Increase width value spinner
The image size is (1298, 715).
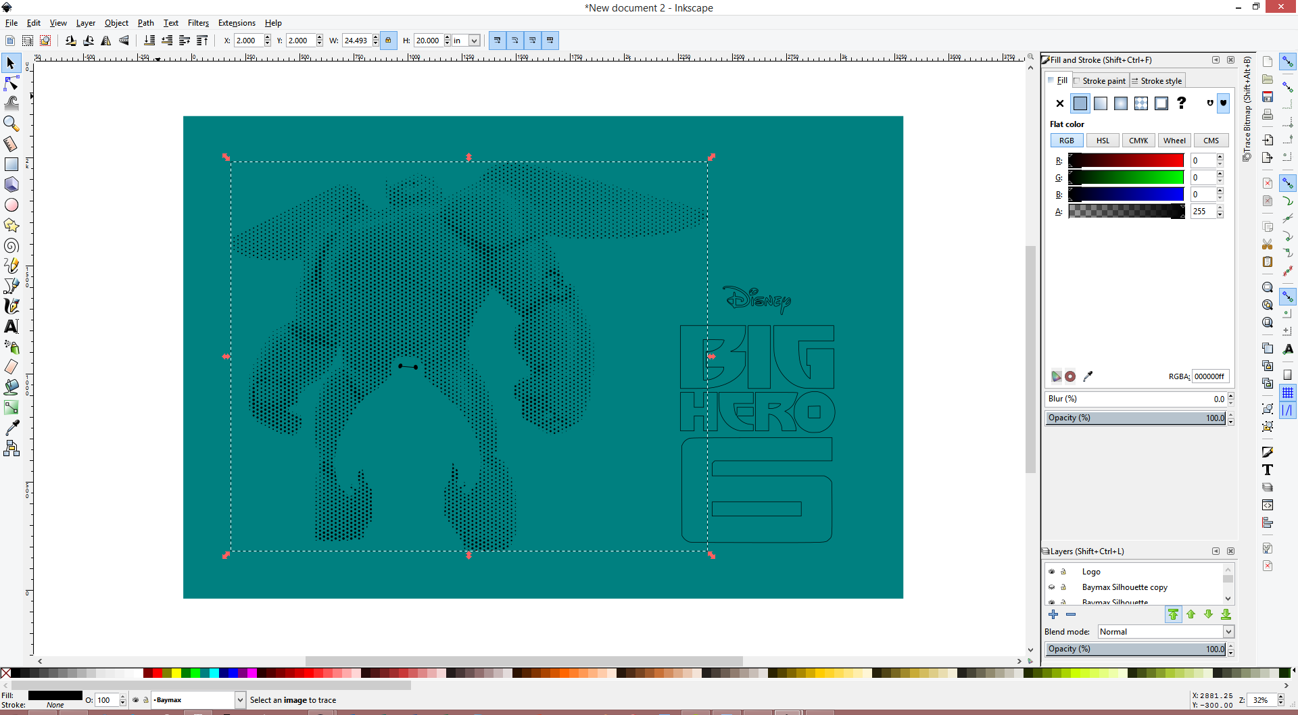coord(376,38)
